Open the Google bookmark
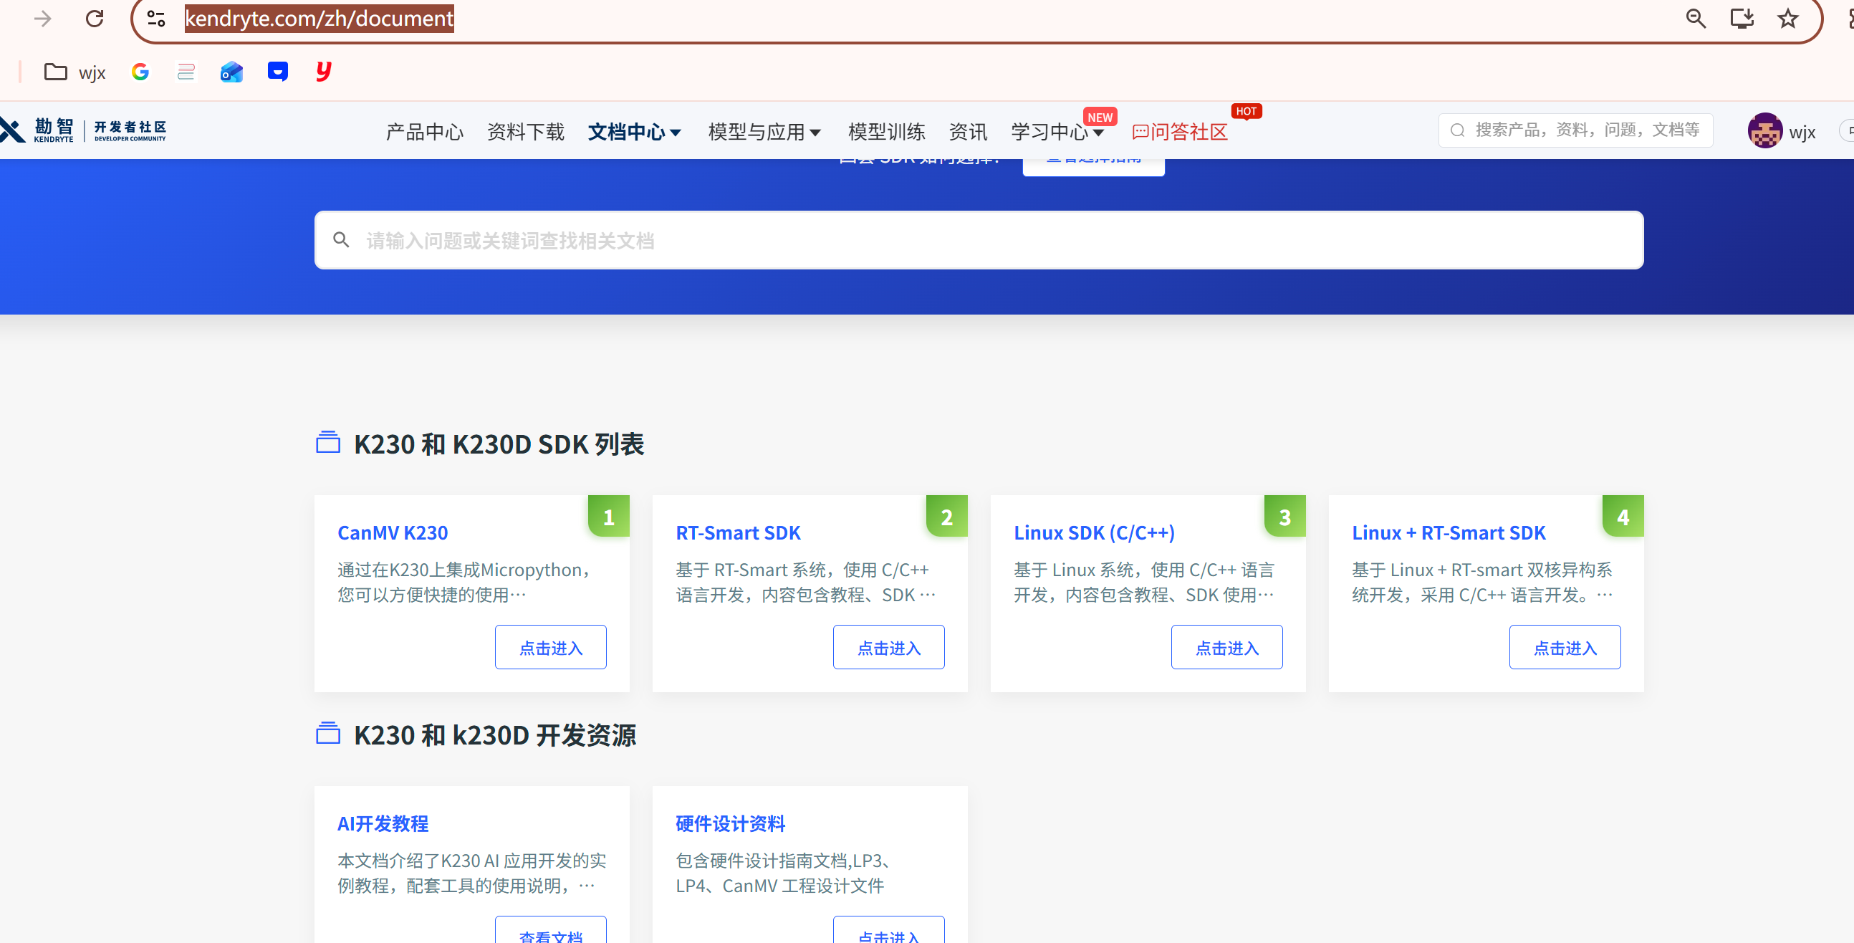The width and height of the screenshot is (1854, 943). [140, 72]
